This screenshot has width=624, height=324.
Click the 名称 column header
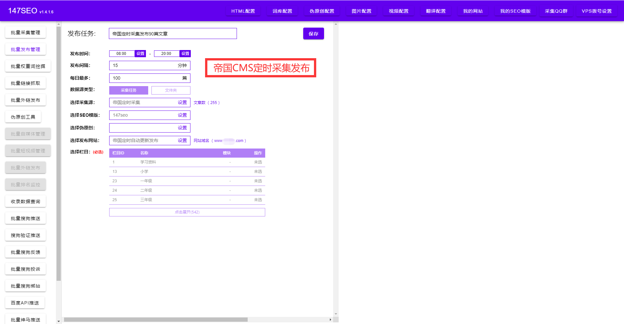pyautogui.click(x=144, y=153)
